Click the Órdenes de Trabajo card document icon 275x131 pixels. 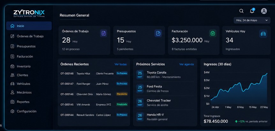pyautogui.click(x=103, y=33)
